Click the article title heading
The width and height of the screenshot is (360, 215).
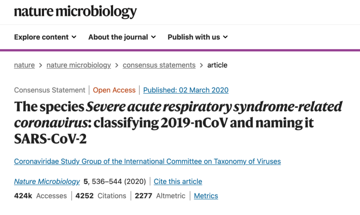point(178,122)
